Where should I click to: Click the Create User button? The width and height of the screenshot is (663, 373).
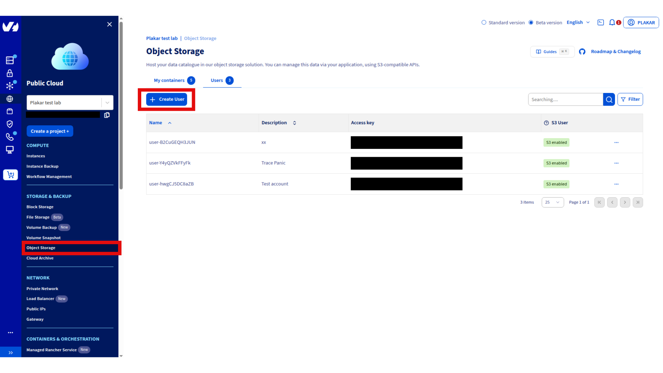(167, 99)
